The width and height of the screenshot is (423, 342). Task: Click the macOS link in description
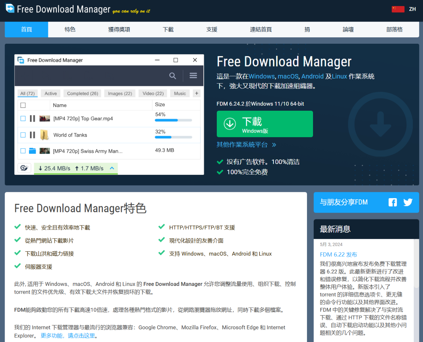tap(289, 76)
